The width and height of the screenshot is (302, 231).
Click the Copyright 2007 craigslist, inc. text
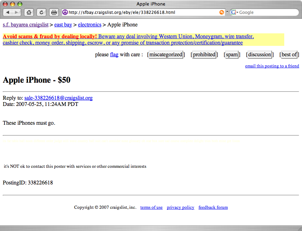(105, 207)
